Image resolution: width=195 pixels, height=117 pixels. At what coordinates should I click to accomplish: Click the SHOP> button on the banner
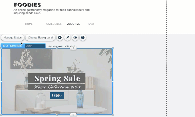click(x=57, y=96)
